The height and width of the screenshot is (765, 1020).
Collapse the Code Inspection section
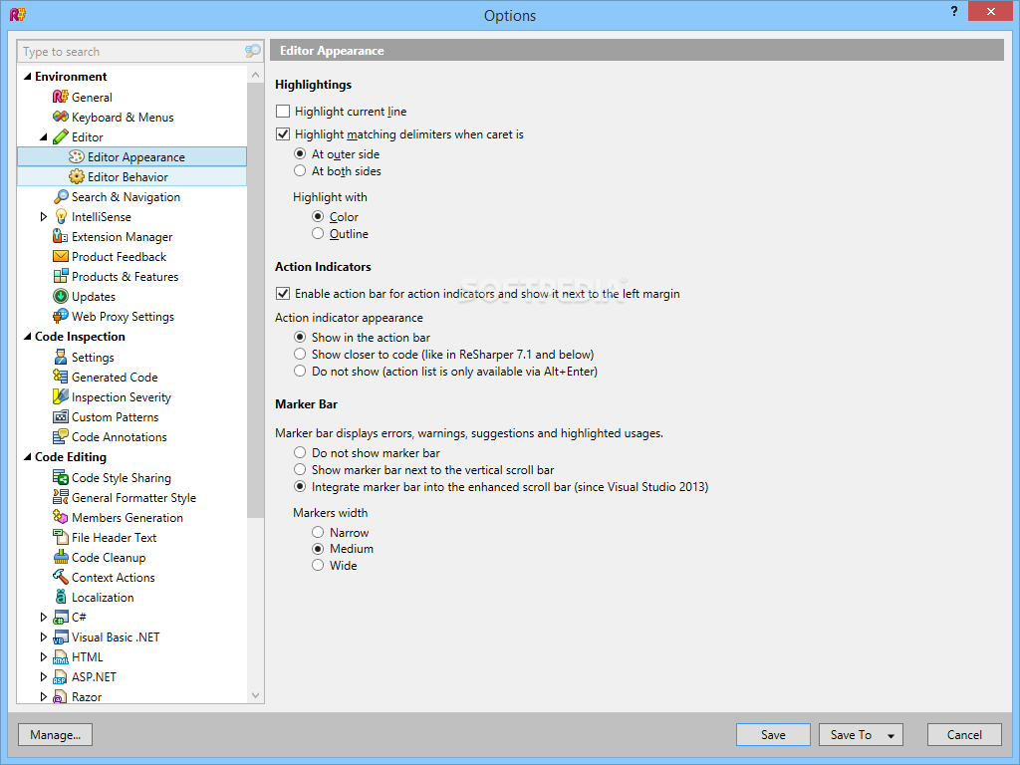click(x=27, y=337)
